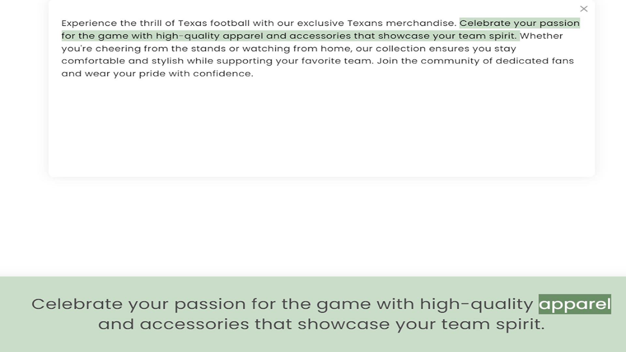Screen dimensions: 626x352
Task: Click the word "Texans" in the paragraph
Action: coord(365,23)
